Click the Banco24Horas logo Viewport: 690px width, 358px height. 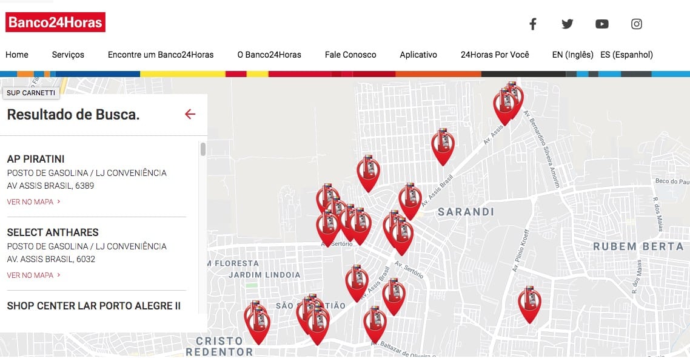[x=55, y=22]
